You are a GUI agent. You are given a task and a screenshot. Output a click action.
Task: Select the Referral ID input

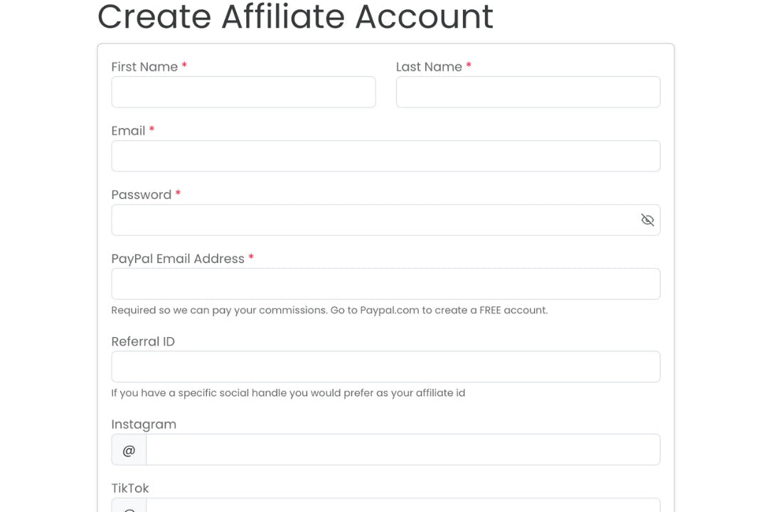[385, 367]
